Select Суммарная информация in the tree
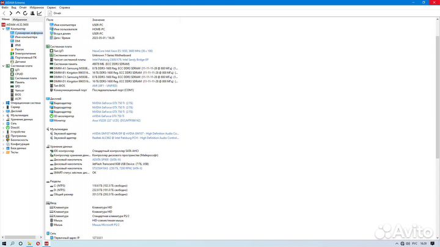Viewport: 440px width, 247px height. (x=29, y=33)
